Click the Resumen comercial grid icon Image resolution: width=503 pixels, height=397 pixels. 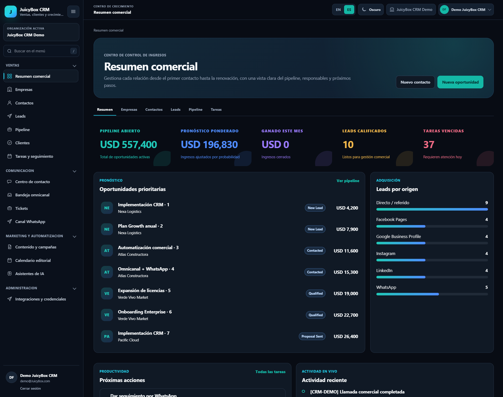click(x=10, y=76)
